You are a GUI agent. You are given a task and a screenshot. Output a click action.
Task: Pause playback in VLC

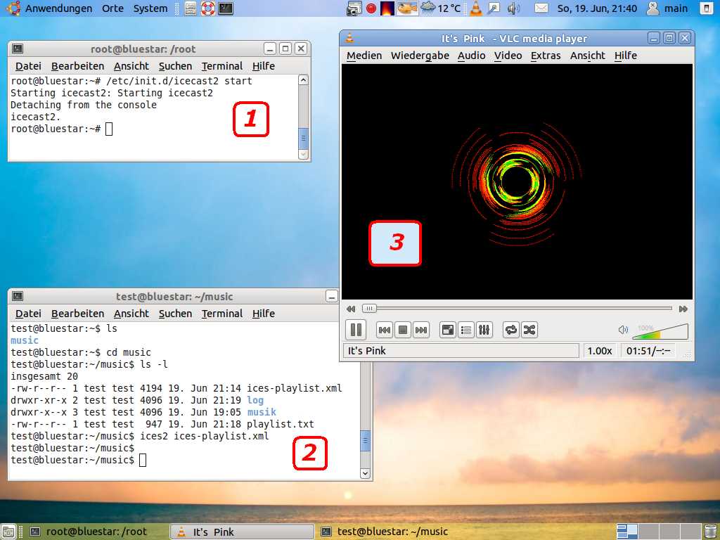click(x=356, y=329)
